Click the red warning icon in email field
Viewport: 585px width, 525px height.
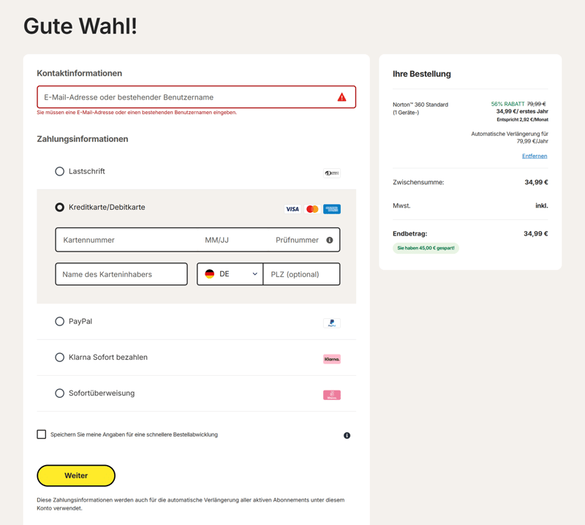tap(341, 97)
